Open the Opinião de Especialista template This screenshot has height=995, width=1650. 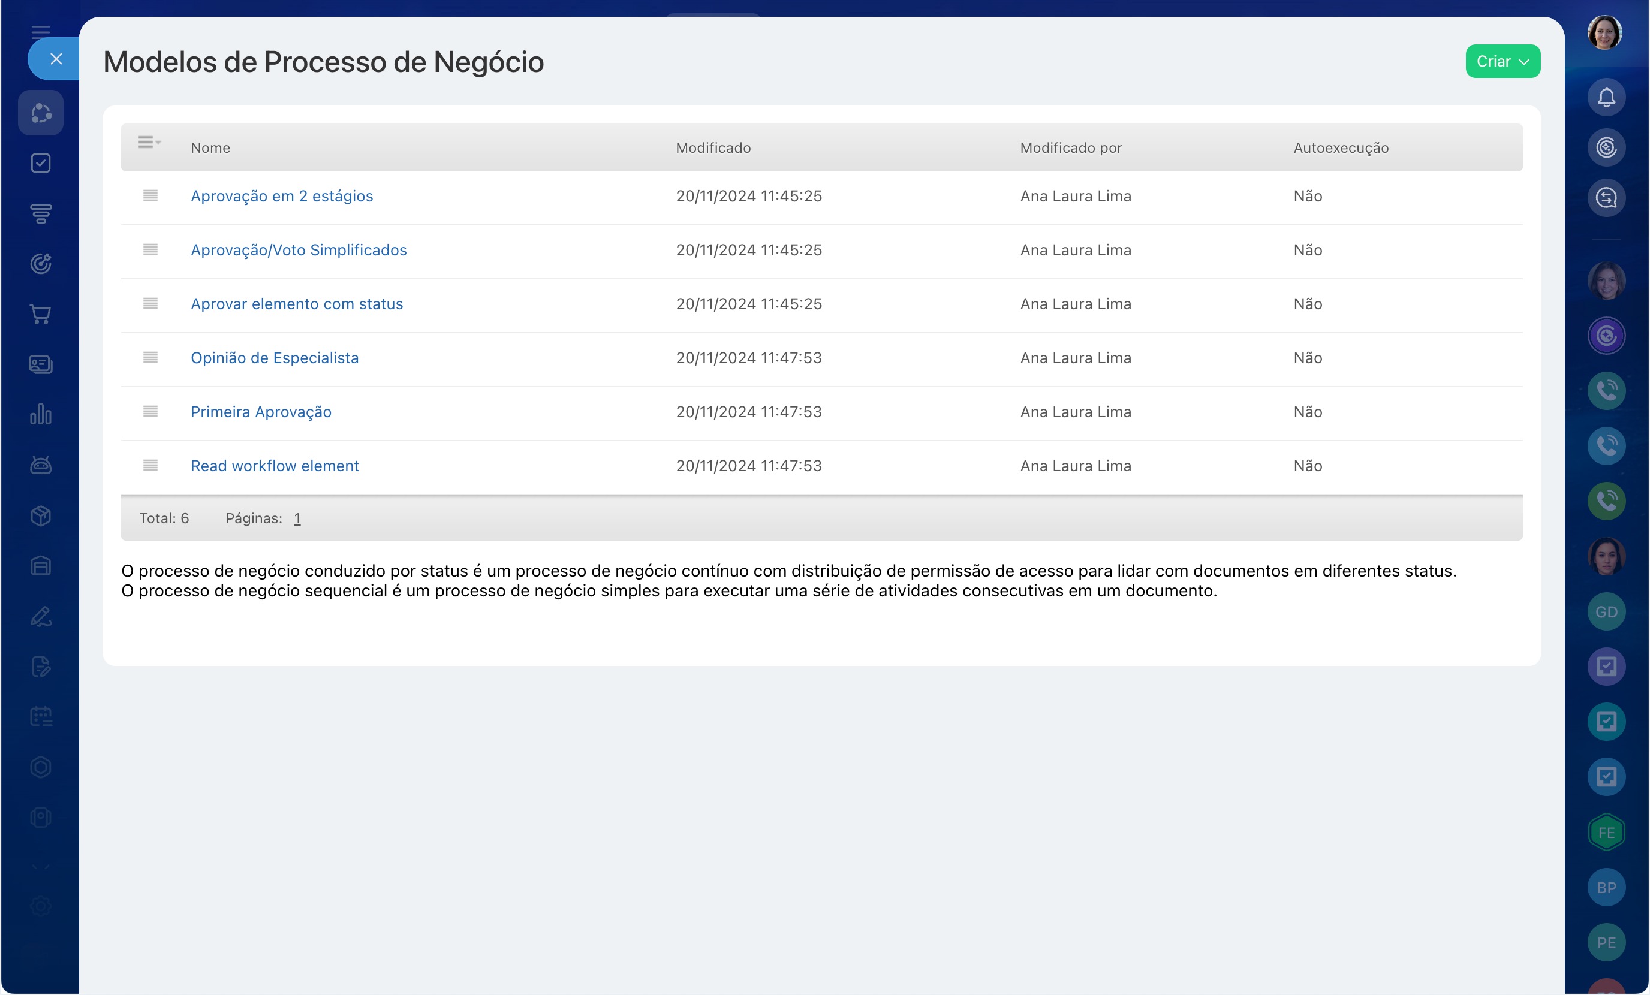pos(275,358)
